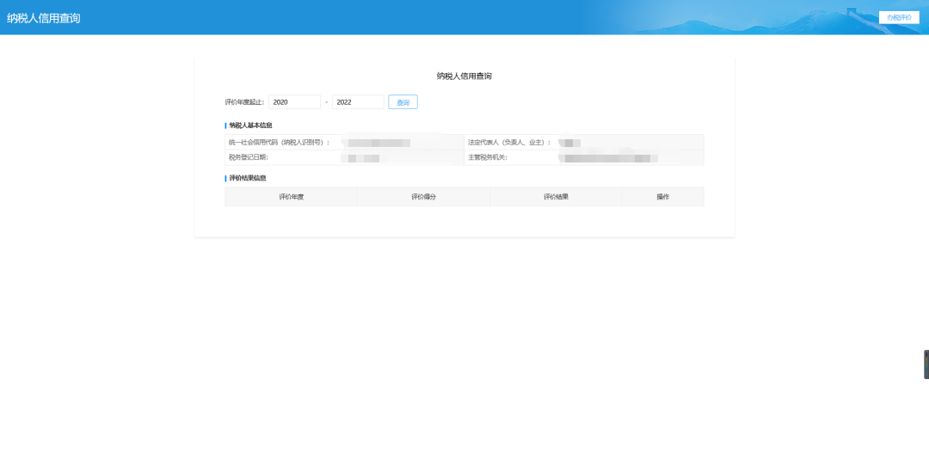Click the floating widget on right edge
Image resolution: width=929 pixels, height=453 pixels.
coord(926,364)
